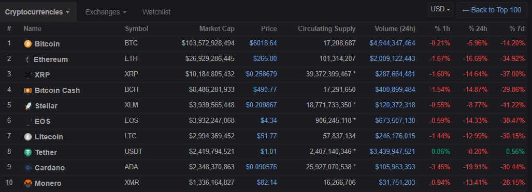Click the Bitcoin Cash logo icon
The image size is (532, 192).
click(28, 91)
